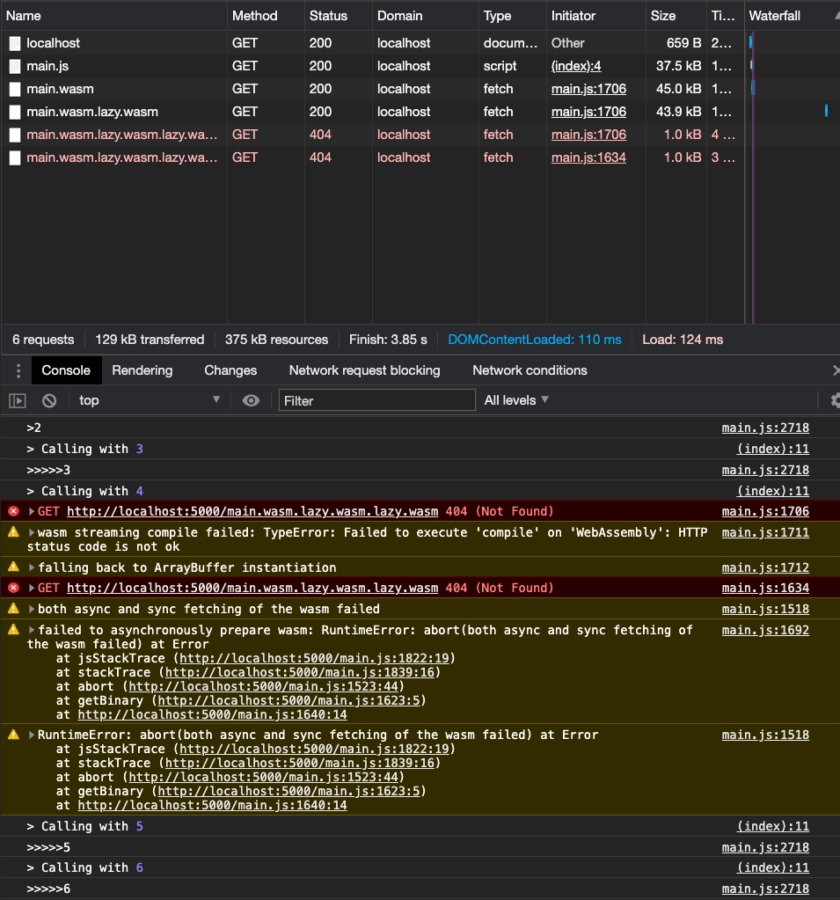
Task: Open the main.js:1712 source link in console
Action: point(765,567)
